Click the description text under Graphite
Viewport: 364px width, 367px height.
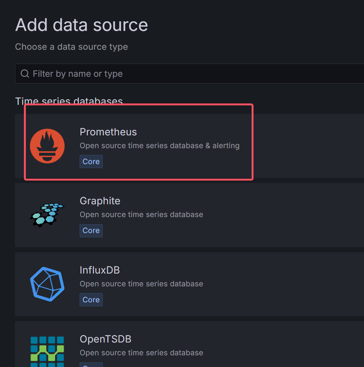141,215
